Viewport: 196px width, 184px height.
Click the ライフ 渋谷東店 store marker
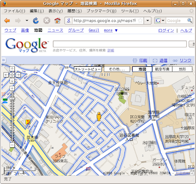point(60,154)
